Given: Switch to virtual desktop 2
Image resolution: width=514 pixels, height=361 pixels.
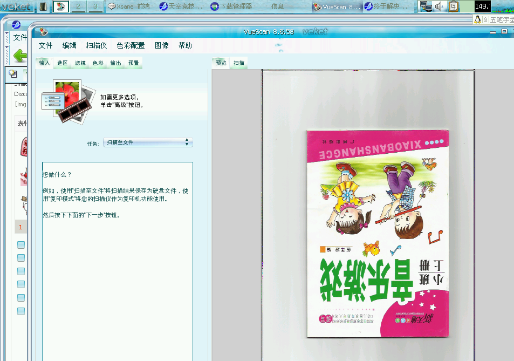Looking at the screenshot, I should click(78, 6).
